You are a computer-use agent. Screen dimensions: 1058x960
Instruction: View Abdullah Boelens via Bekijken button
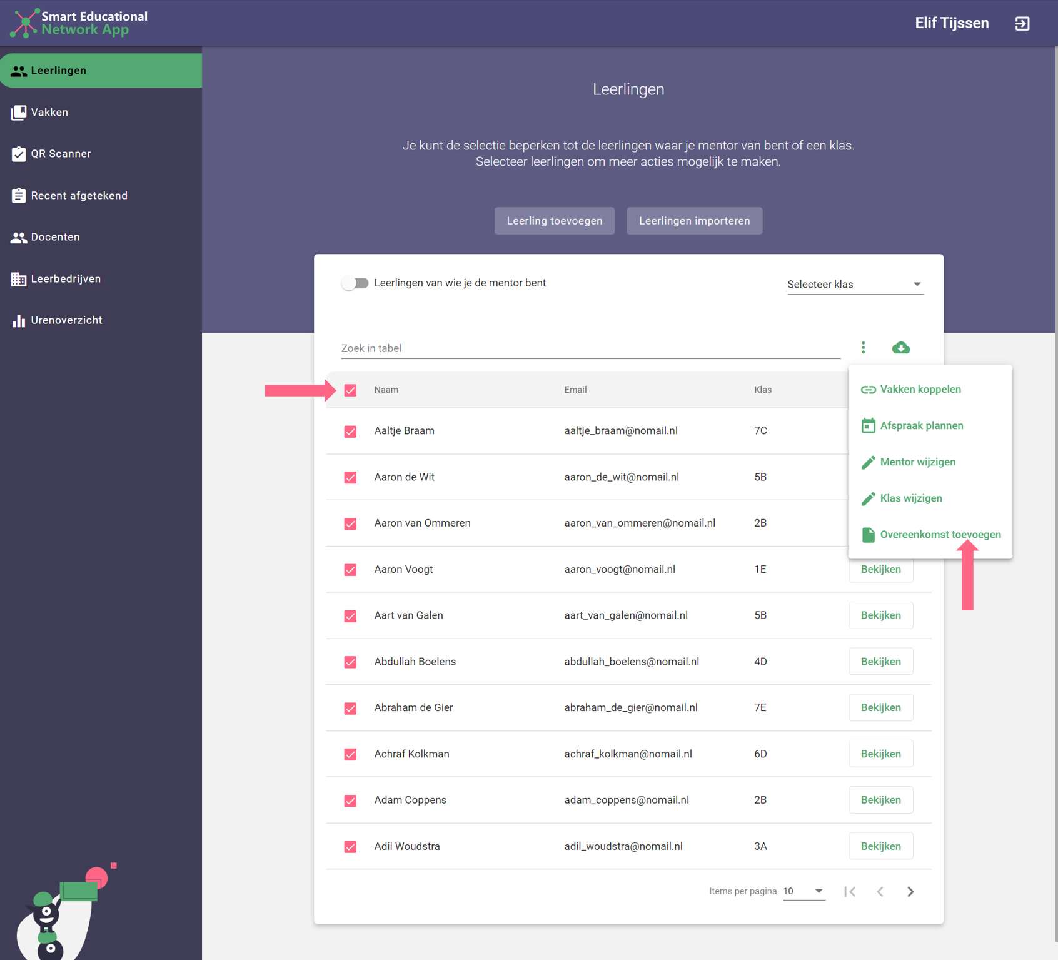click(880, 662)
